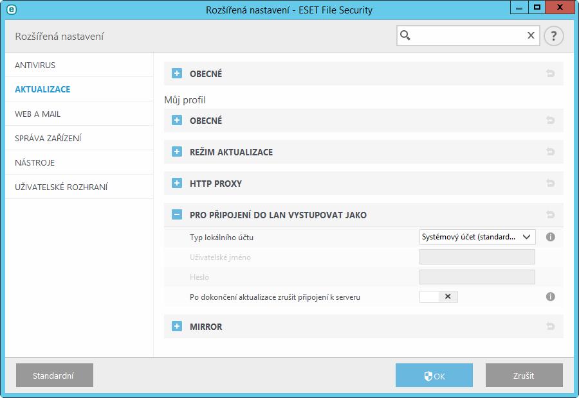Click the Uživatelské jméno input field

(477, 257)
